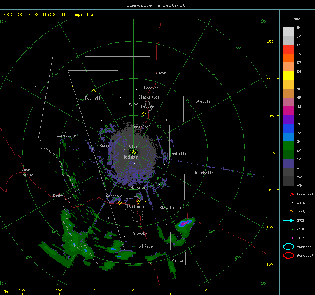Click the Blackfalds city label

(149, 97)
